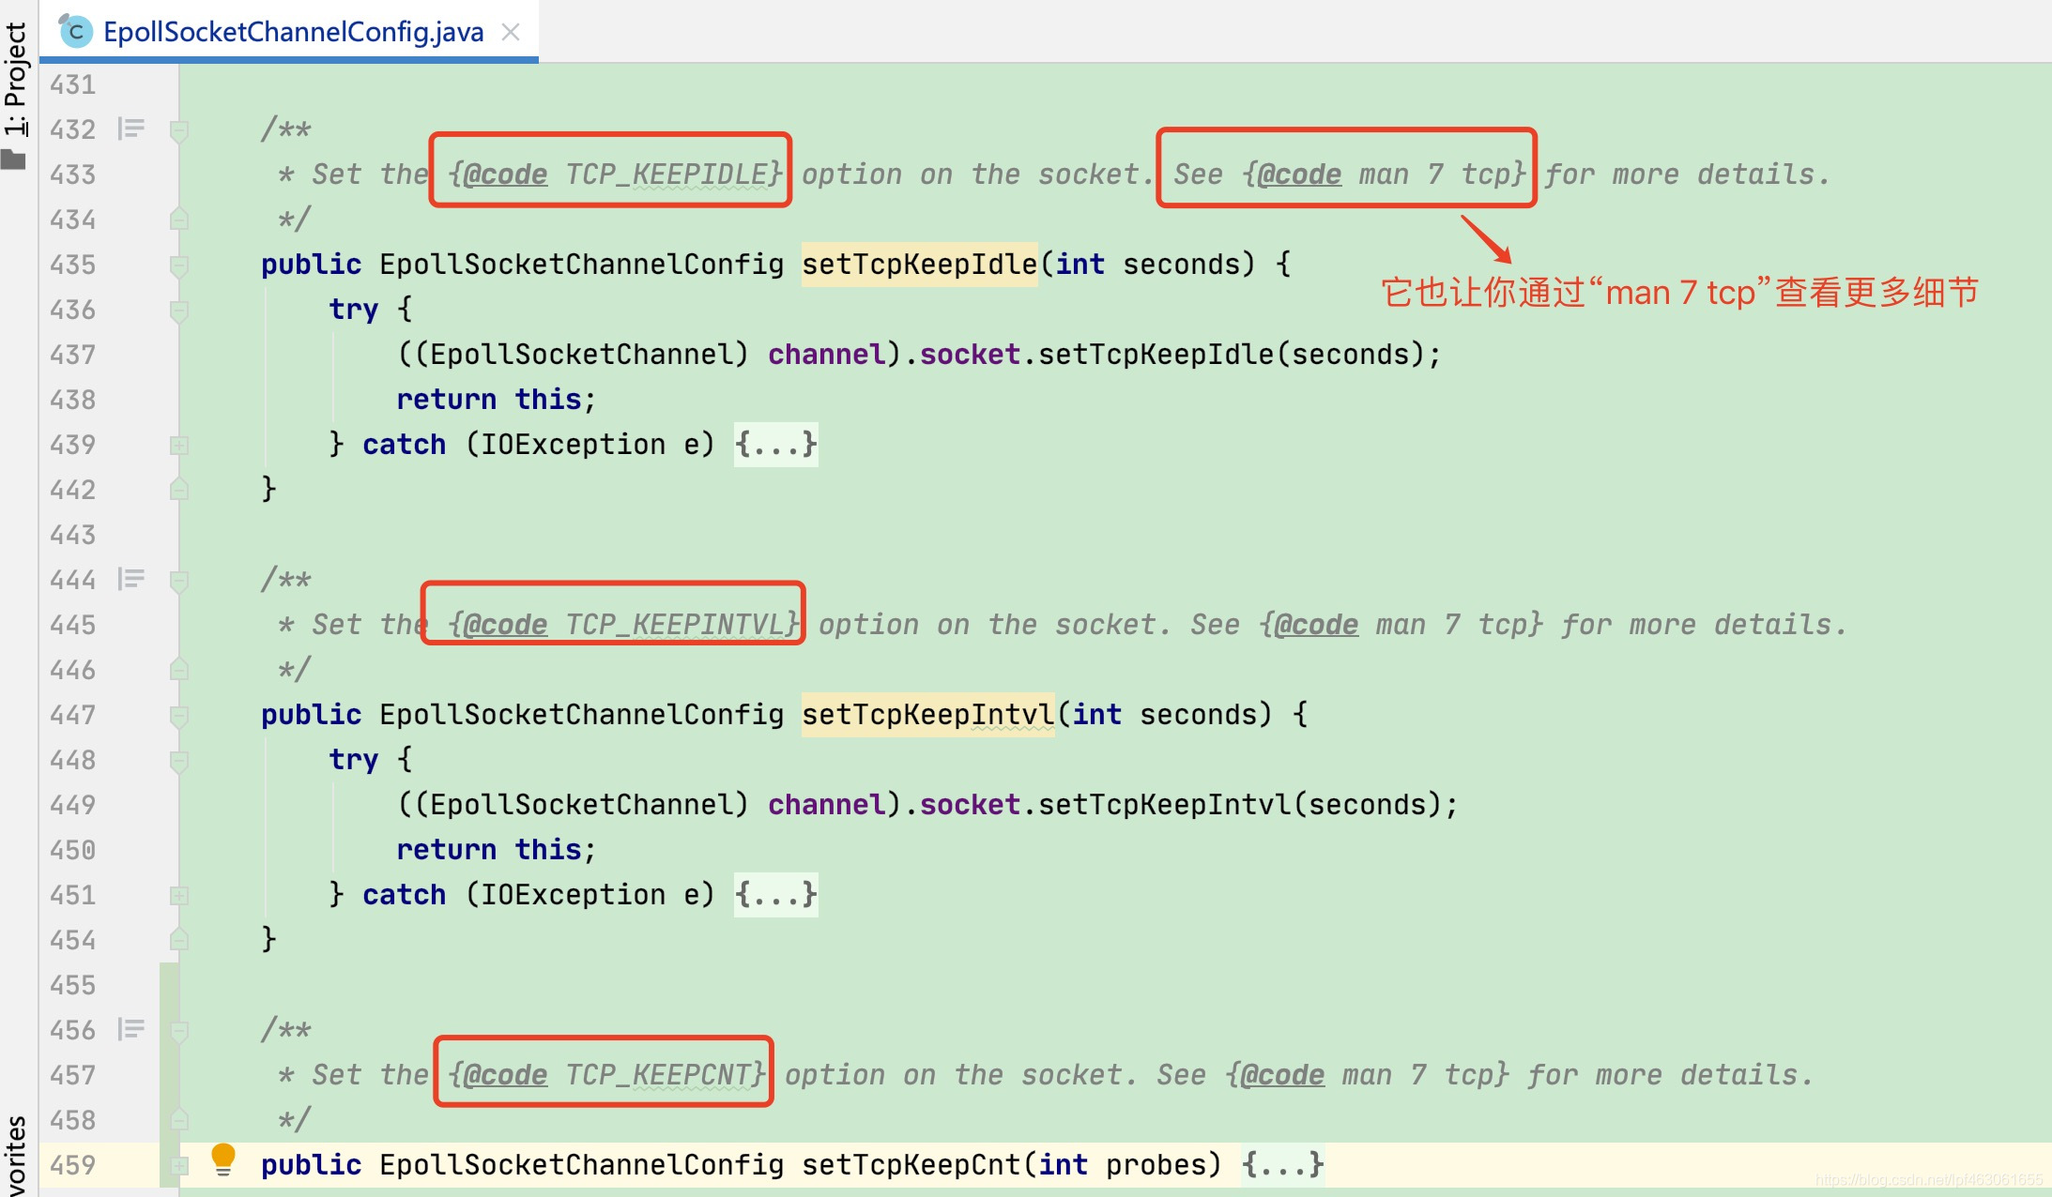Collapse the setTcpKeepIntvl method at line 447
The width and height of the screenshot is (2052, 1197).
178,715
